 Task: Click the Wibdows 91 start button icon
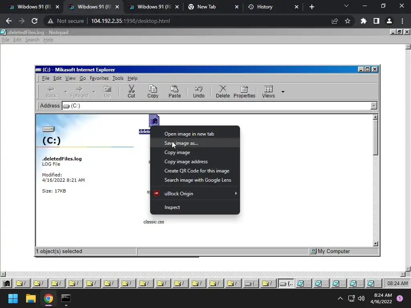(x=6, y=284)
